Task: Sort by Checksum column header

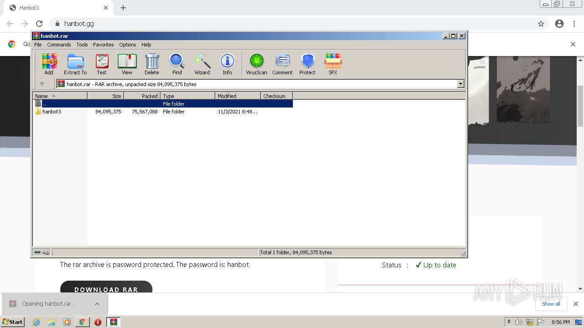Action: tap(276, 96)
